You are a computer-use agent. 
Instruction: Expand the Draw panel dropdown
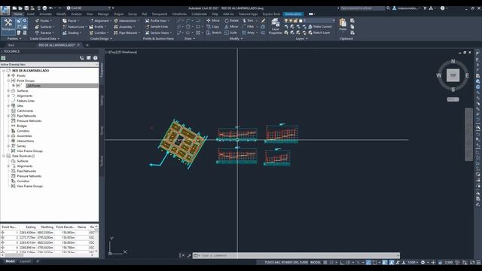189,38
